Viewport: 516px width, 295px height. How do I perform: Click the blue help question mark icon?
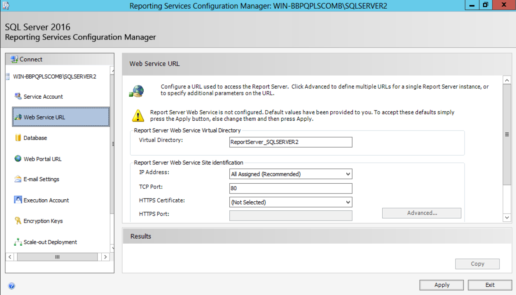[12, 286]
